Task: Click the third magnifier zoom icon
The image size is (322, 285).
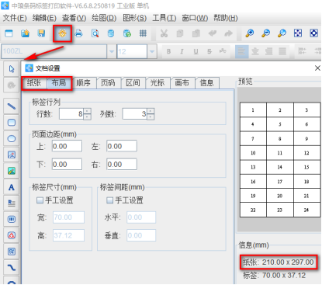Action: 282,33
